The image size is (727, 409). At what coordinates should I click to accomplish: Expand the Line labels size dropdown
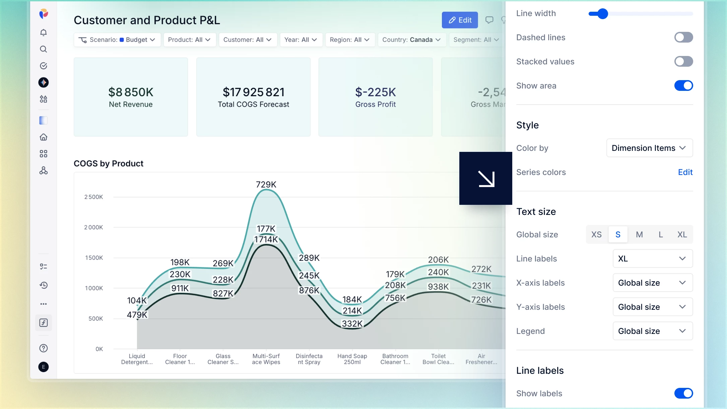[653, 258]
